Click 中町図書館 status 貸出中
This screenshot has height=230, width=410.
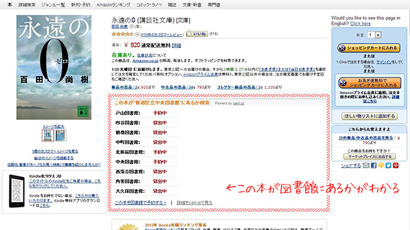[x=160, y=142]
